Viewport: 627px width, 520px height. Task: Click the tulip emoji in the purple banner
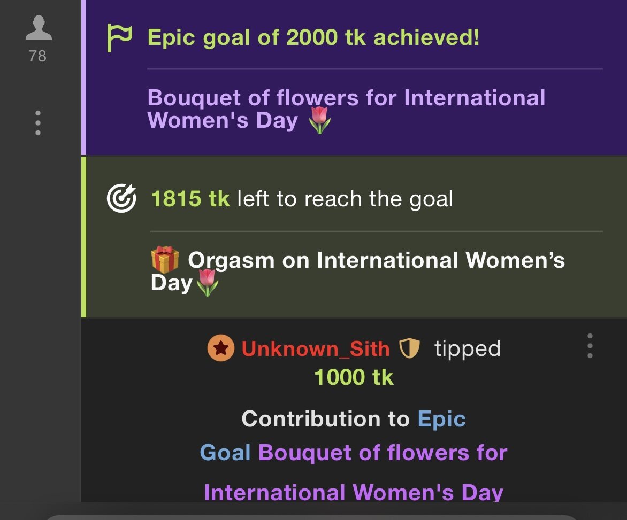(x=320, y=121)
